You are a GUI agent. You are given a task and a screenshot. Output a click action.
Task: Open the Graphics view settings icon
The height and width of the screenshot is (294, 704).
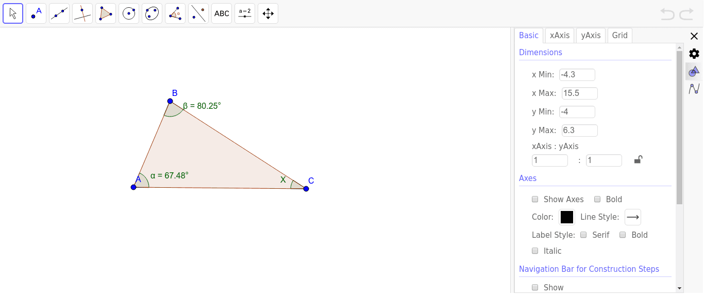(694, 71)
